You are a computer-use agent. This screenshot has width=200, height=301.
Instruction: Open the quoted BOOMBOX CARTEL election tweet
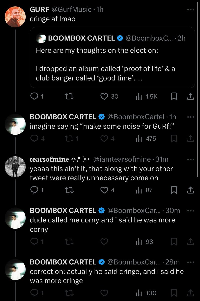[x=112, y=57]
